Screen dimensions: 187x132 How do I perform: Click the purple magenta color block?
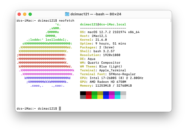(112, 93)
